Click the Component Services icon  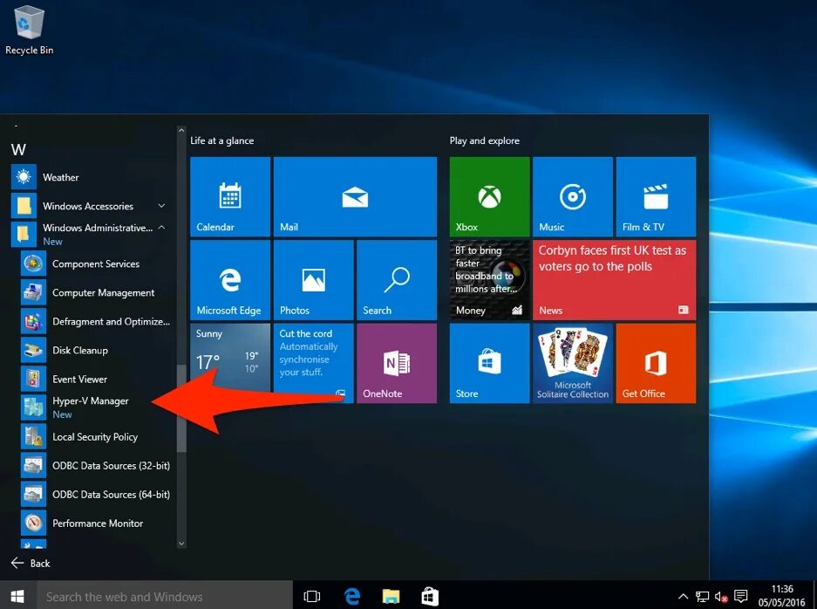click(33, 263)
